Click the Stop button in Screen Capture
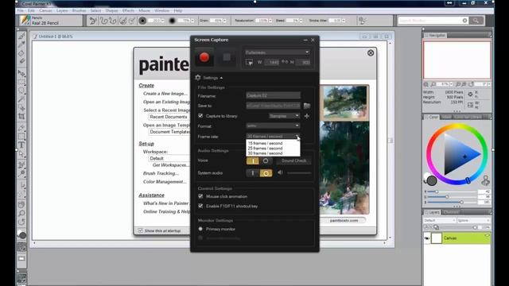The width and height of the screenshot is (509, 286). (227, 57)
